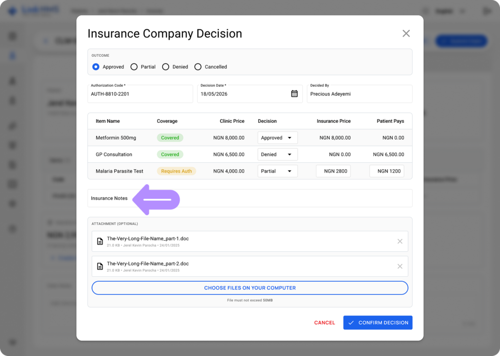Remove attachment part-2.doc

400,267
